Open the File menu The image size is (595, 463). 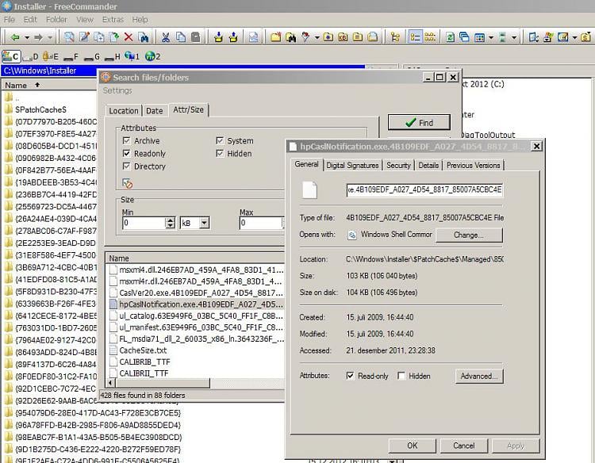[x=9, y=19]
